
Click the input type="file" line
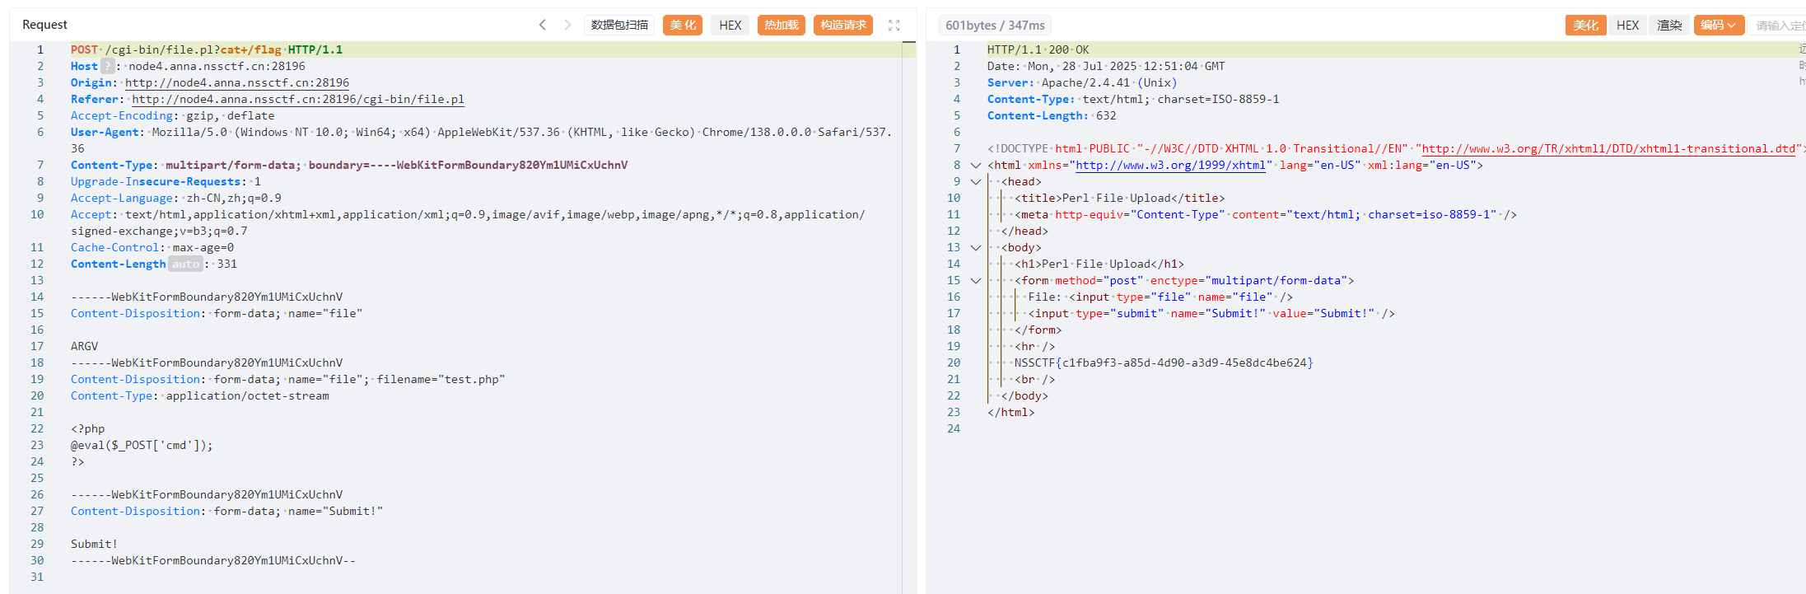pyautogui.click(x=1160, y=297)
